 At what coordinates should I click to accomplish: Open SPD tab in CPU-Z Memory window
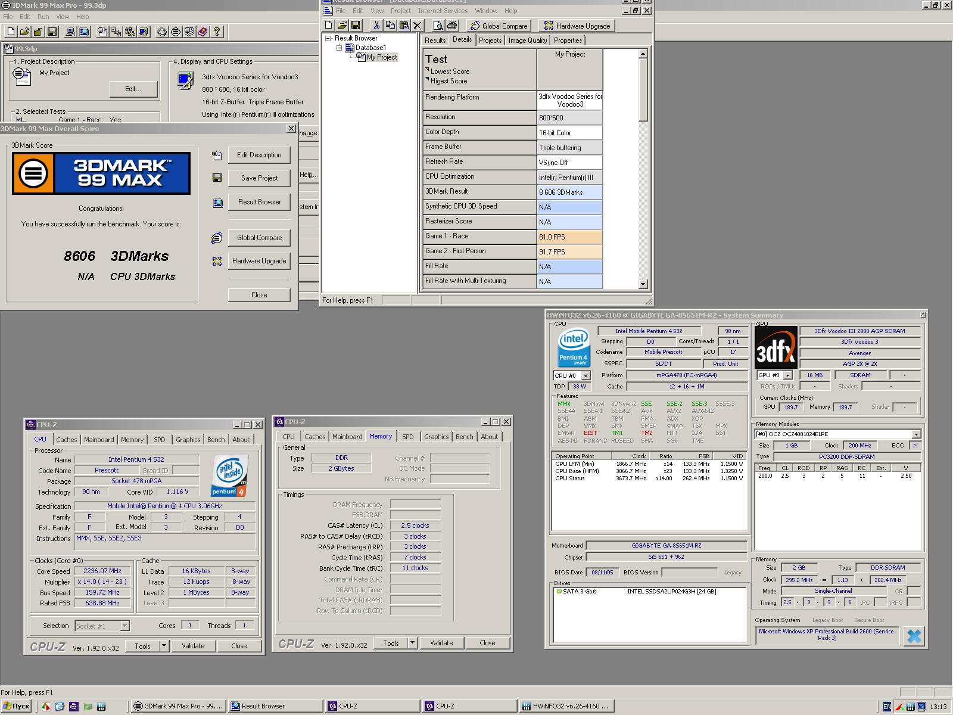pyautogui.click(x=407, y=437)
